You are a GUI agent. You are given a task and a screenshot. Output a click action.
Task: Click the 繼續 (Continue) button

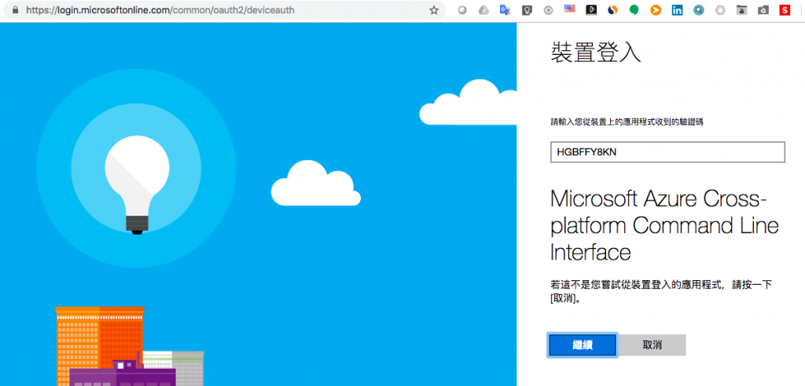click(583, 345)
